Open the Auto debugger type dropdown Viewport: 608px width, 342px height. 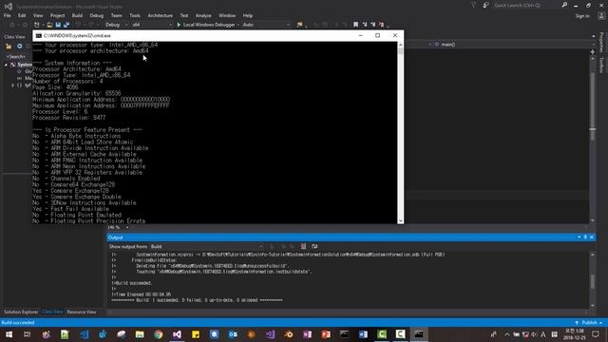(266, 25)
